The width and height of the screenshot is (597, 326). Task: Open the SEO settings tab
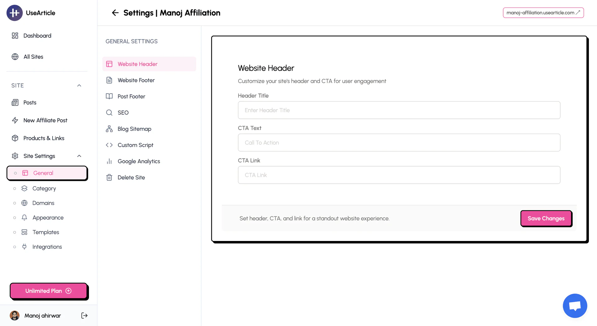[x=123, y=112]
